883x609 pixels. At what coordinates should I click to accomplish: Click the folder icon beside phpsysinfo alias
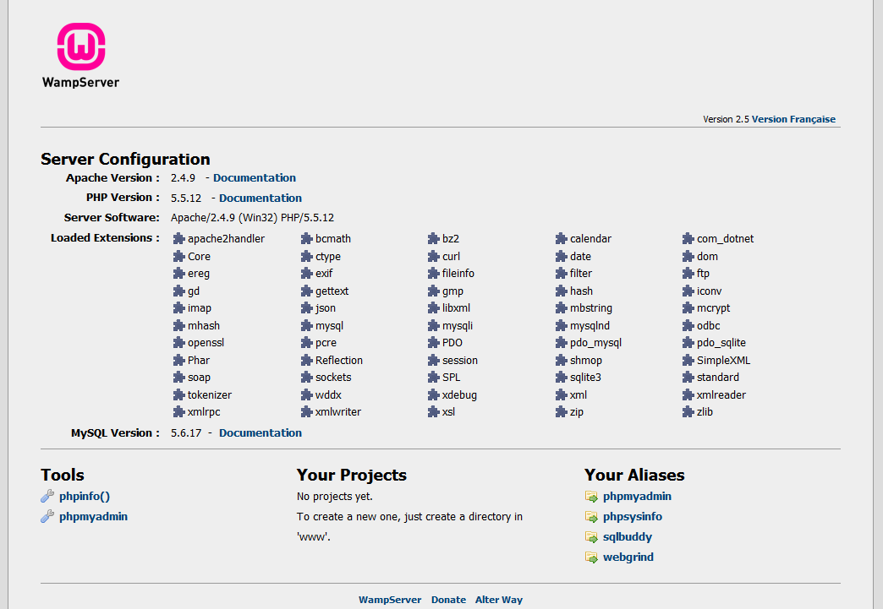tap(591, 517)
